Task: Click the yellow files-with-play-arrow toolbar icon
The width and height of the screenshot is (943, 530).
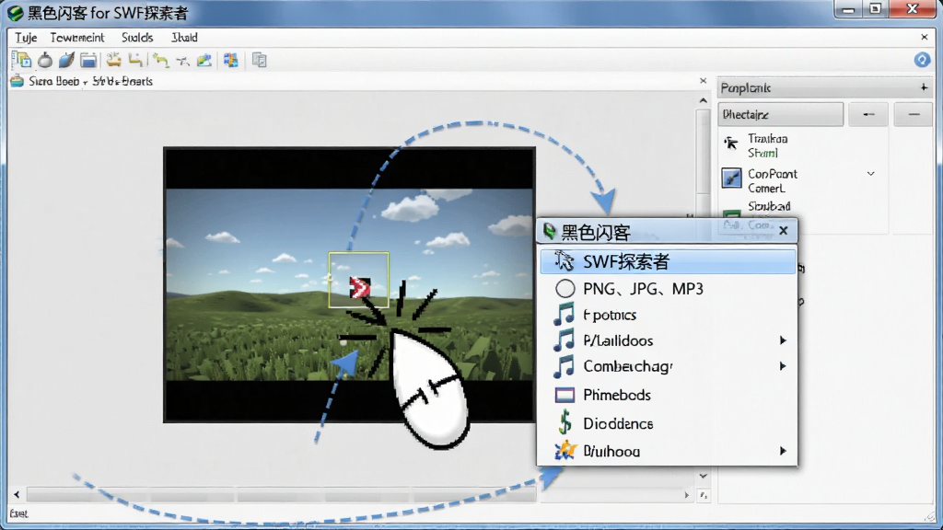Action: pyautogui.click(x=22, y=60)
